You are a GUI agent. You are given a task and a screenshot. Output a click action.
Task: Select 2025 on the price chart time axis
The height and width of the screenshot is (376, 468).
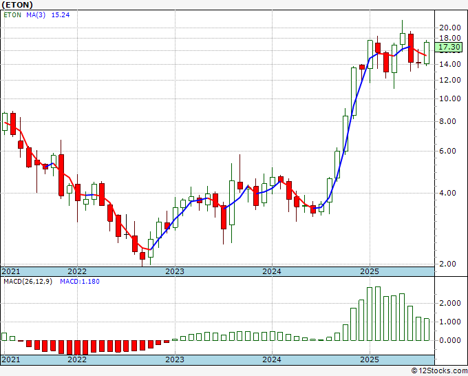coord(370,271)
